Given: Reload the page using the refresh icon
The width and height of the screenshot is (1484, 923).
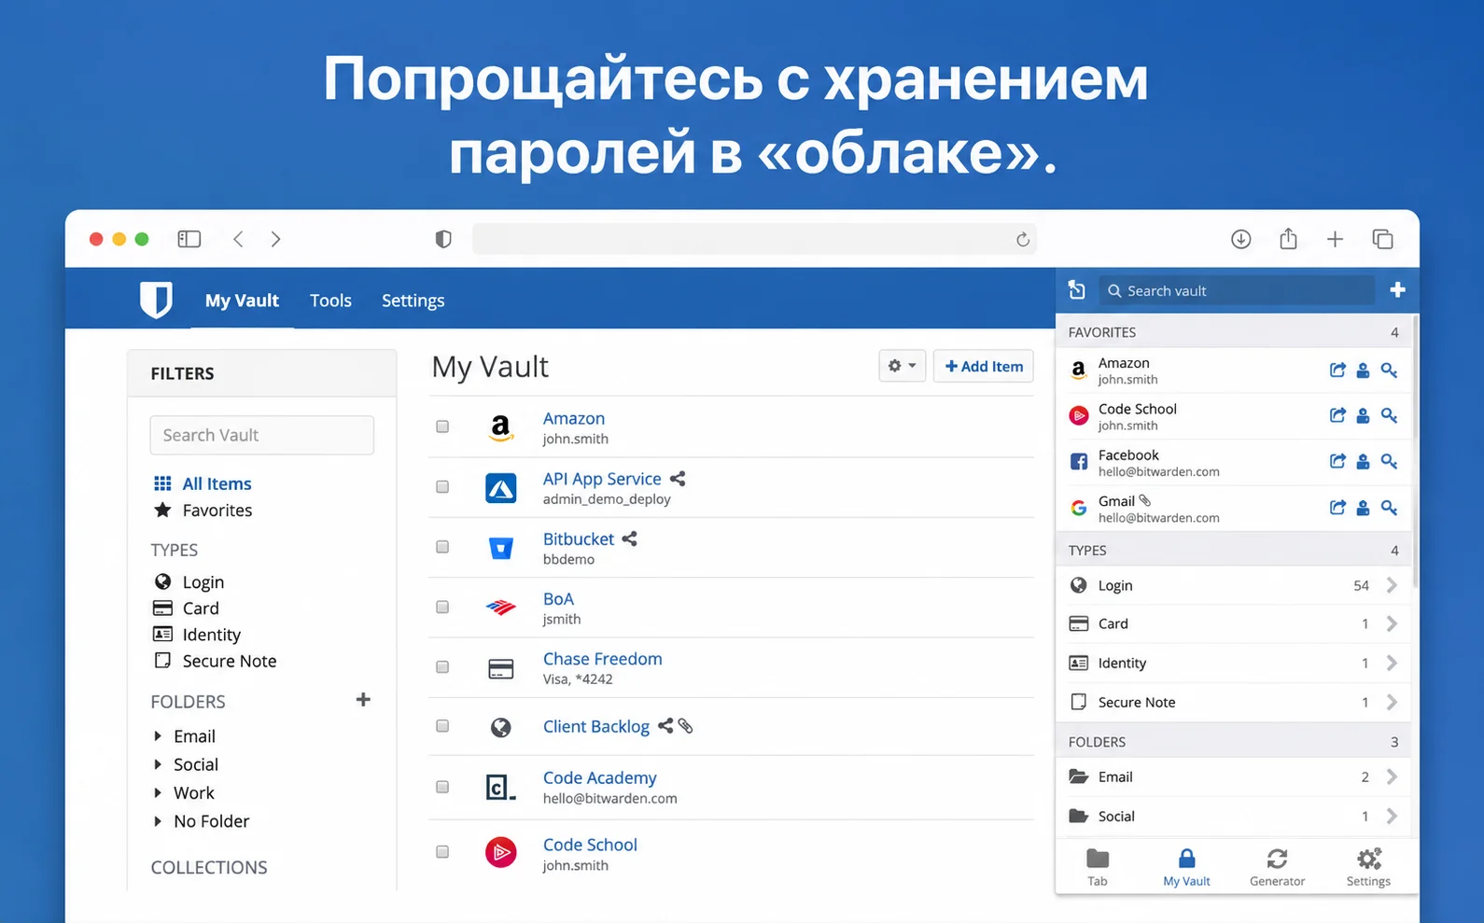Looking at the screenshot, I should click(1023, 240).
